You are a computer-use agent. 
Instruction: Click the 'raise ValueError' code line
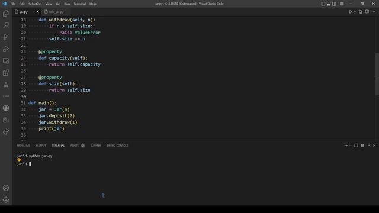click(80, 33)
